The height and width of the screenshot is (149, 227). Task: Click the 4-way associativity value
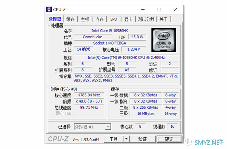pos(171,107)
